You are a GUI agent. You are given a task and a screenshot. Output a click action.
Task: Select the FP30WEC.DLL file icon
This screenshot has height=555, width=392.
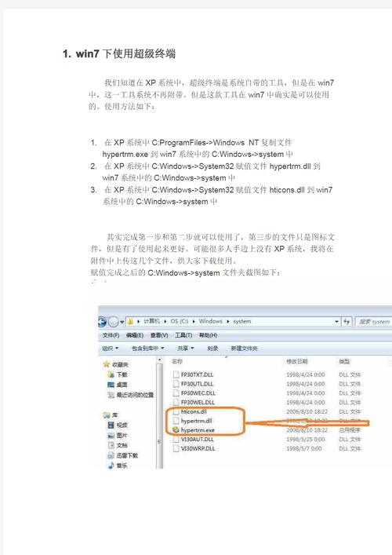(x=176, y=393)
